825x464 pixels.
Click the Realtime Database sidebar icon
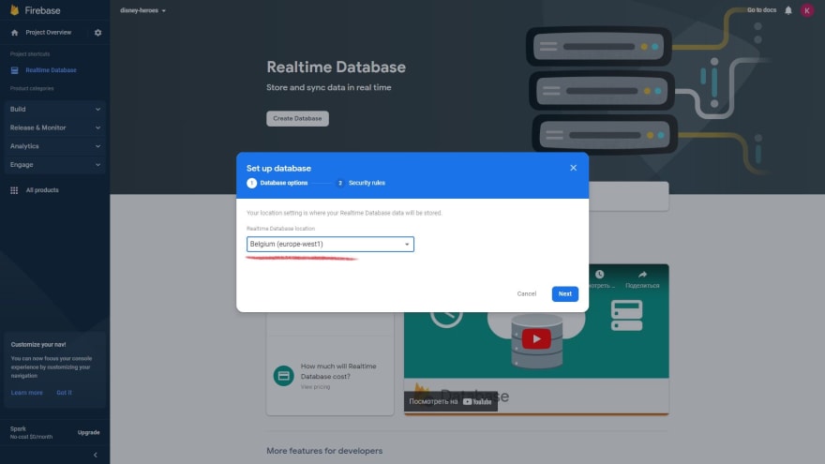[x=15, y=70]
